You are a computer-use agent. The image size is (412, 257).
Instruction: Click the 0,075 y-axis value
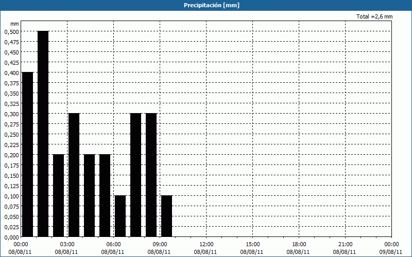pos(12,207)
